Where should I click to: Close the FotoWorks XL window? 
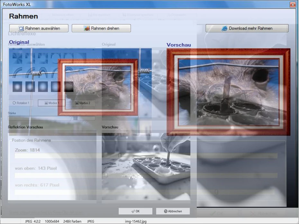[293, 4]
